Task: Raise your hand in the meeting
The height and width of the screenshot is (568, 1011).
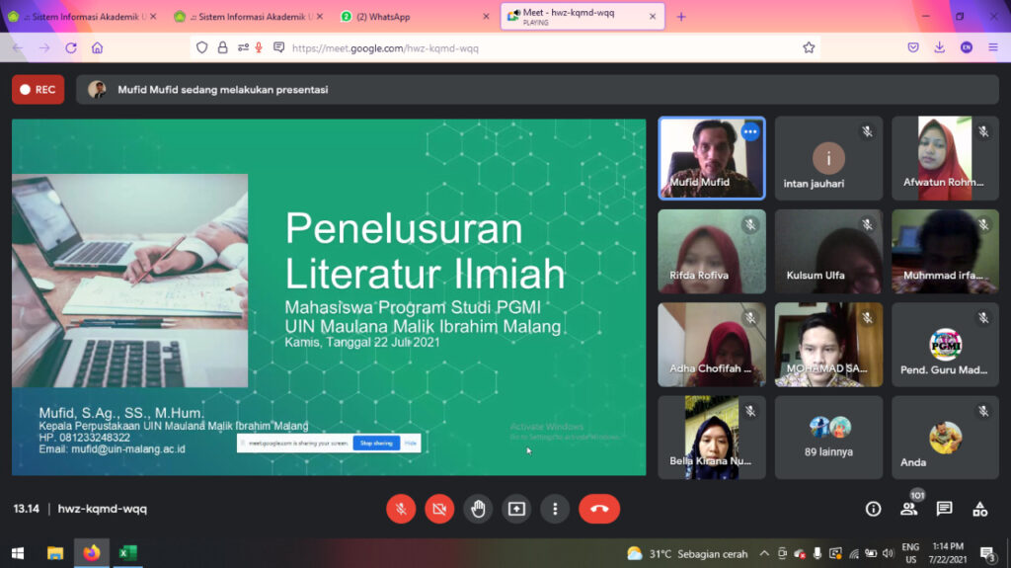Action: [478, 509]
